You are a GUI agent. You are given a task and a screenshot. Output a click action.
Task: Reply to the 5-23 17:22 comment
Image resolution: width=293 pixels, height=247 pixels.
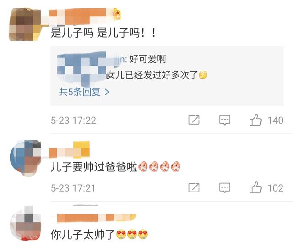(x=225, y=120)
